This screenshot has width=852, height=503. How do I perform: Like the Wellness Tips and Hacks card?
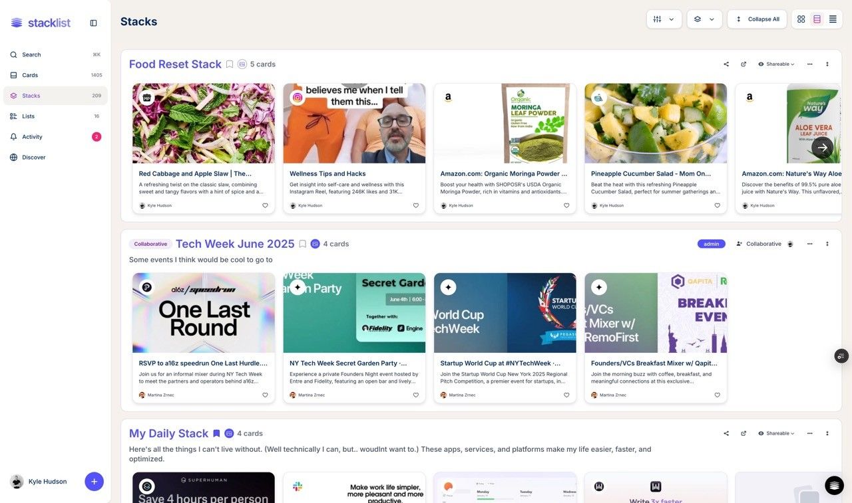click(416, 205)
